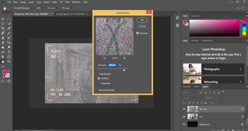This screenshot has height=131, width=248.
Task: Pick the Horizontal Type tool
Action: click(9, 52)
